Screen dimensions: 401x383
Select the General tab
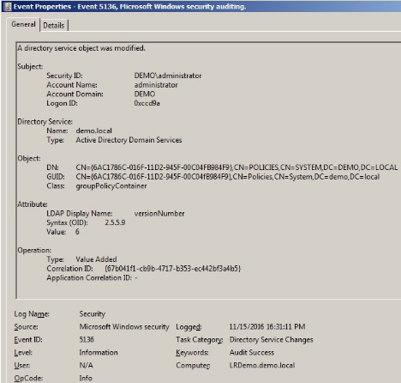[x=23, y=24]
